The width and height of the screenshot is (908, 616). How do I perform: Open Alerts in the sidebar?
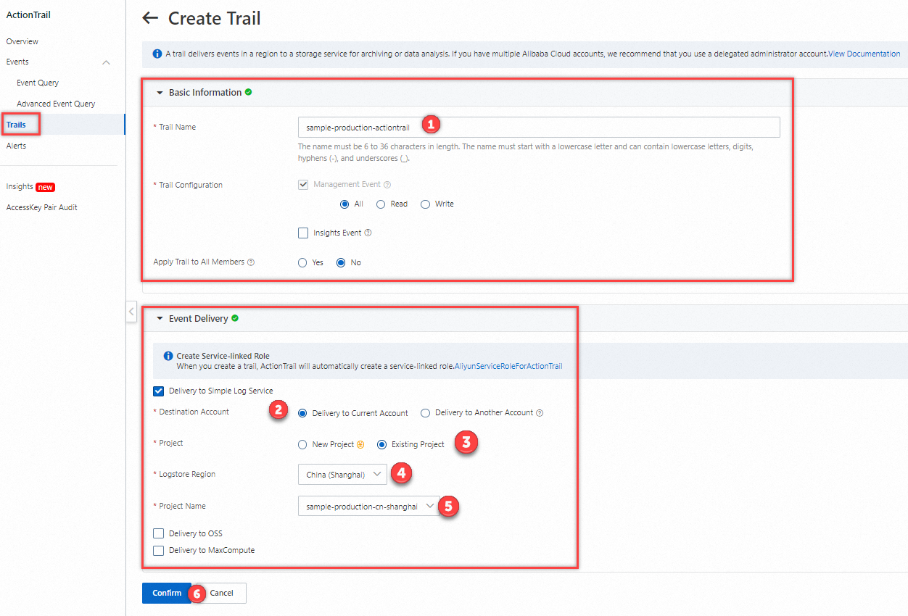point(16,146)
